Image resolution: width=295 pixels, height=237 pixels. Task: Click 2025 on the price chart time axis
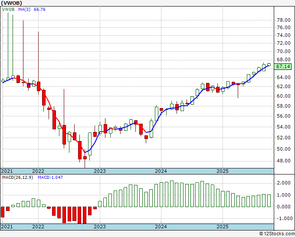223,171
